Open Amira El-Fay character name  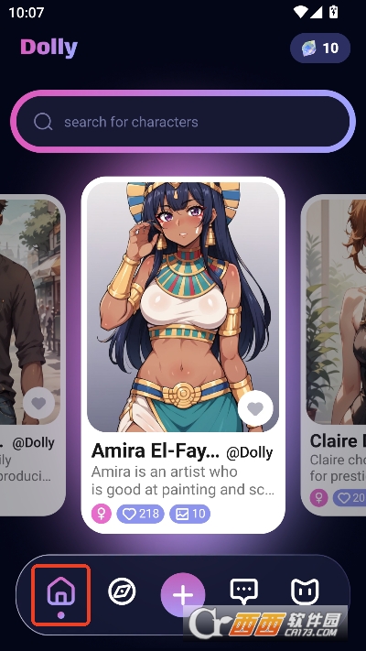(x=156, y=450)
